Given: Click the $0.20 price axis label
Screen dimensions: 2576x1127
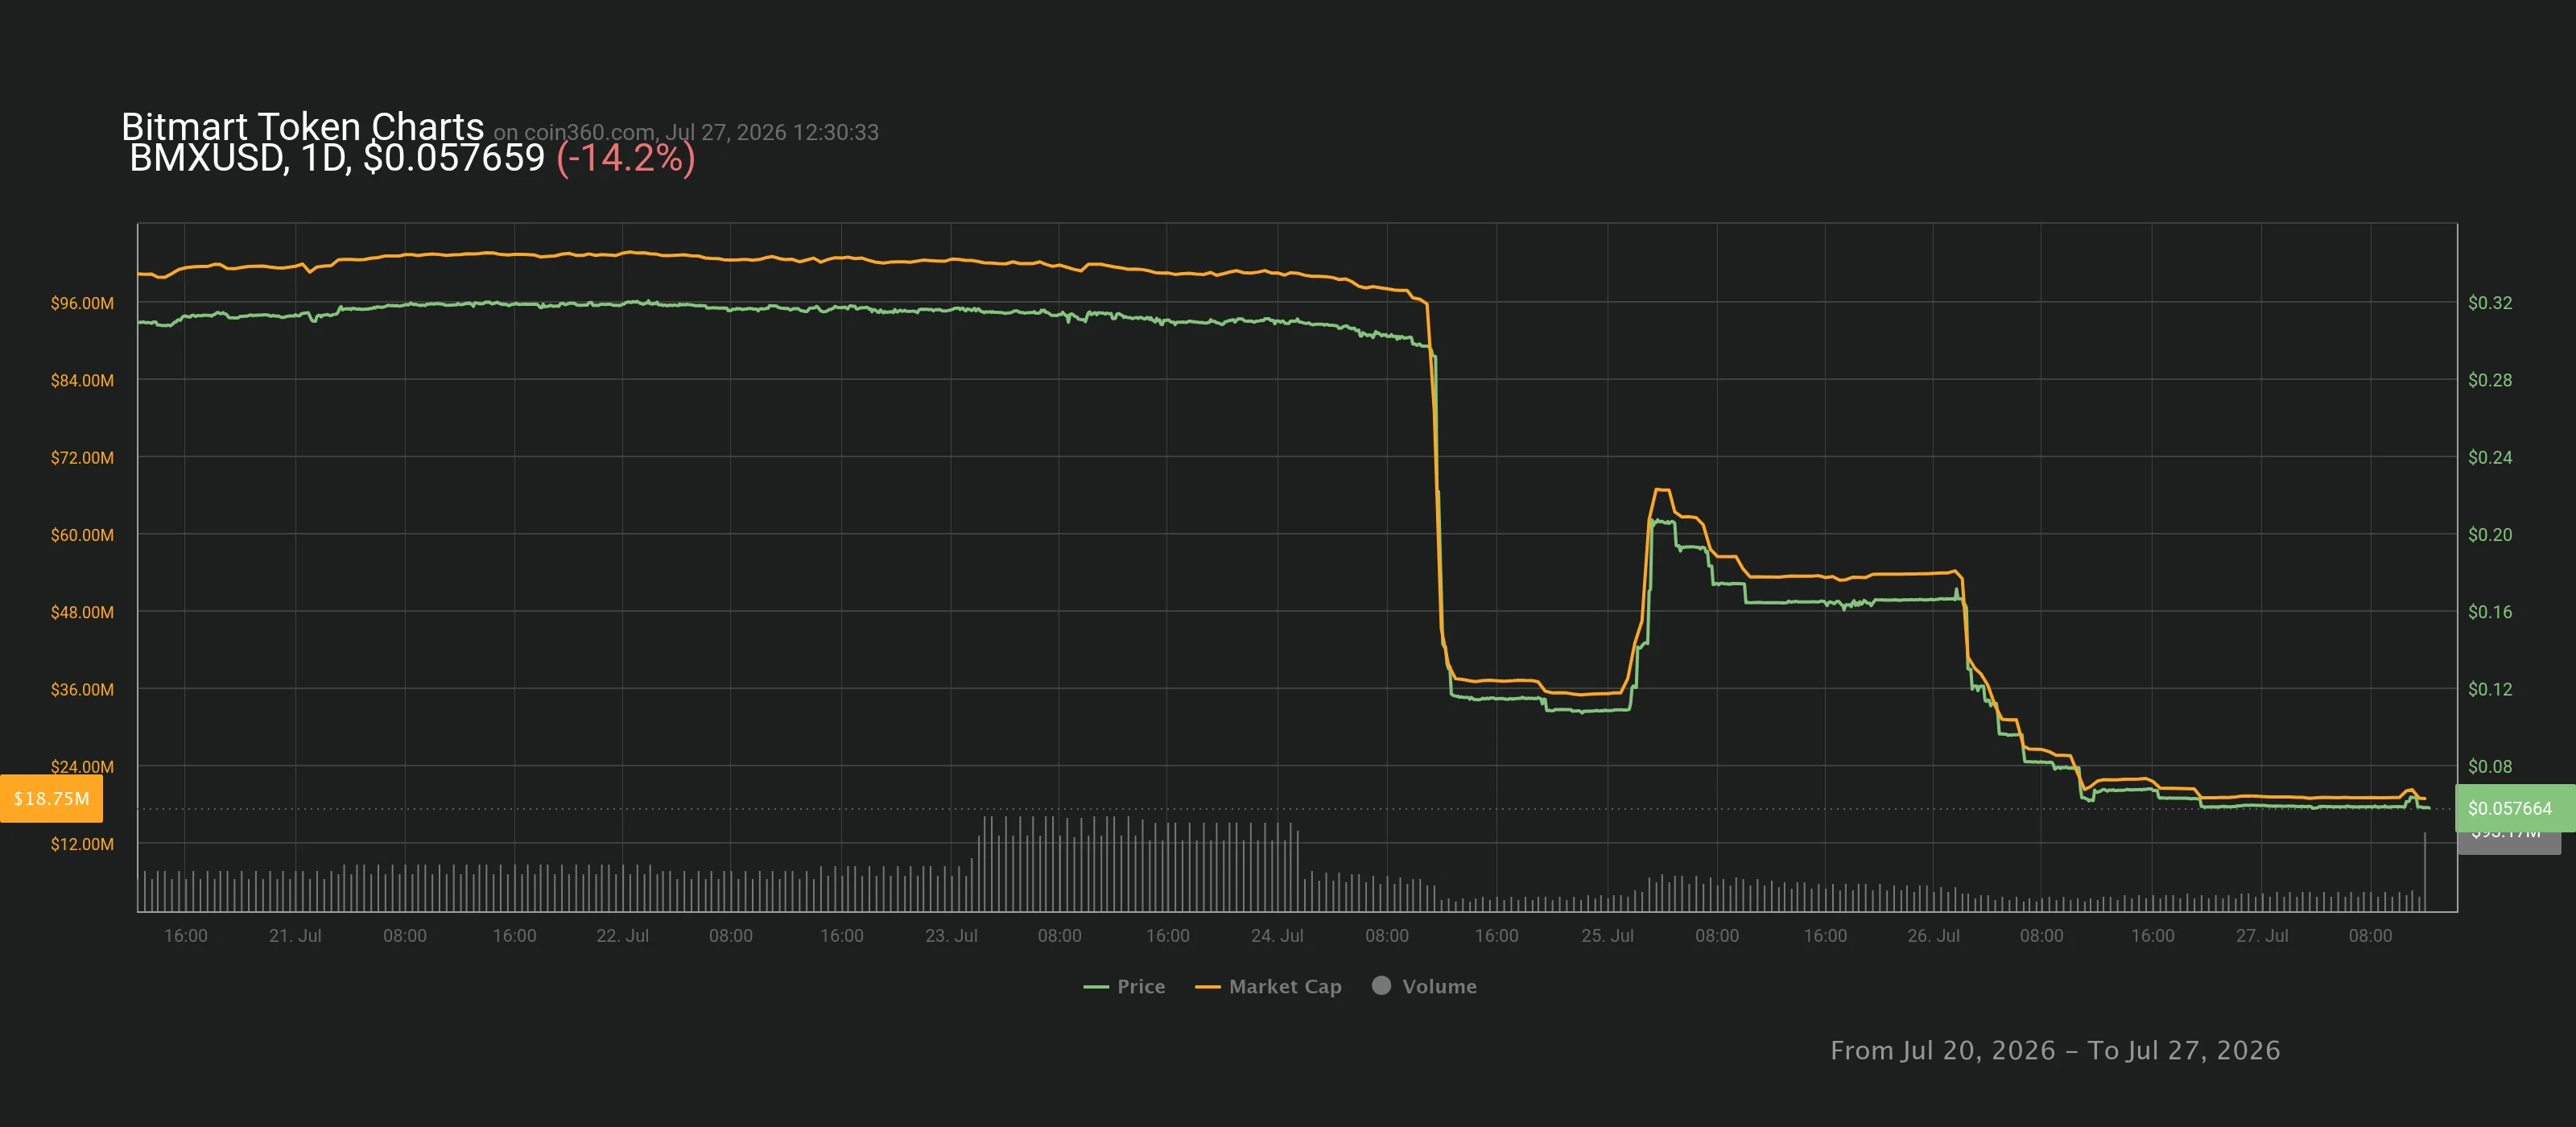Looking at the screenshot, I should [2489, 535].
